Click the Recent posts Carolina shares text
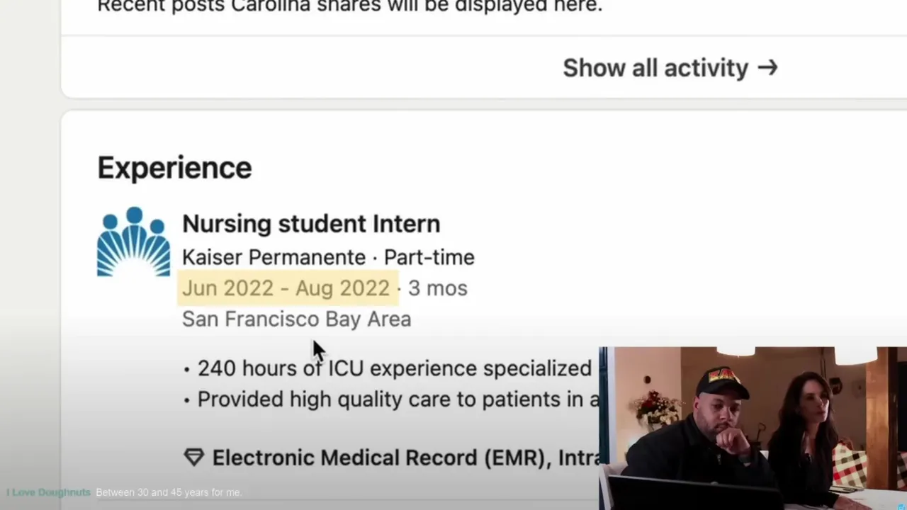Image resolution: width=907 pixels, height=510 pixels. click(349, 7)
